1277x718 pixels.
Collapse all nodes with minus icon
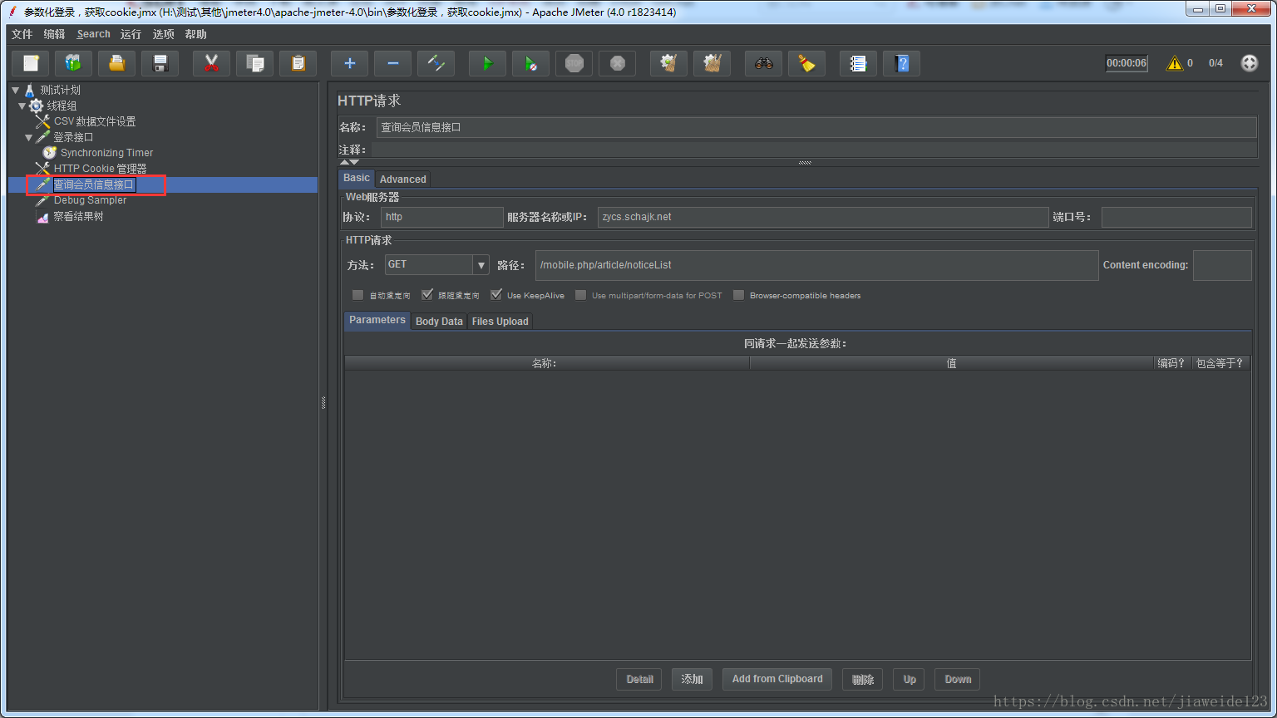[x=393, y=63]
